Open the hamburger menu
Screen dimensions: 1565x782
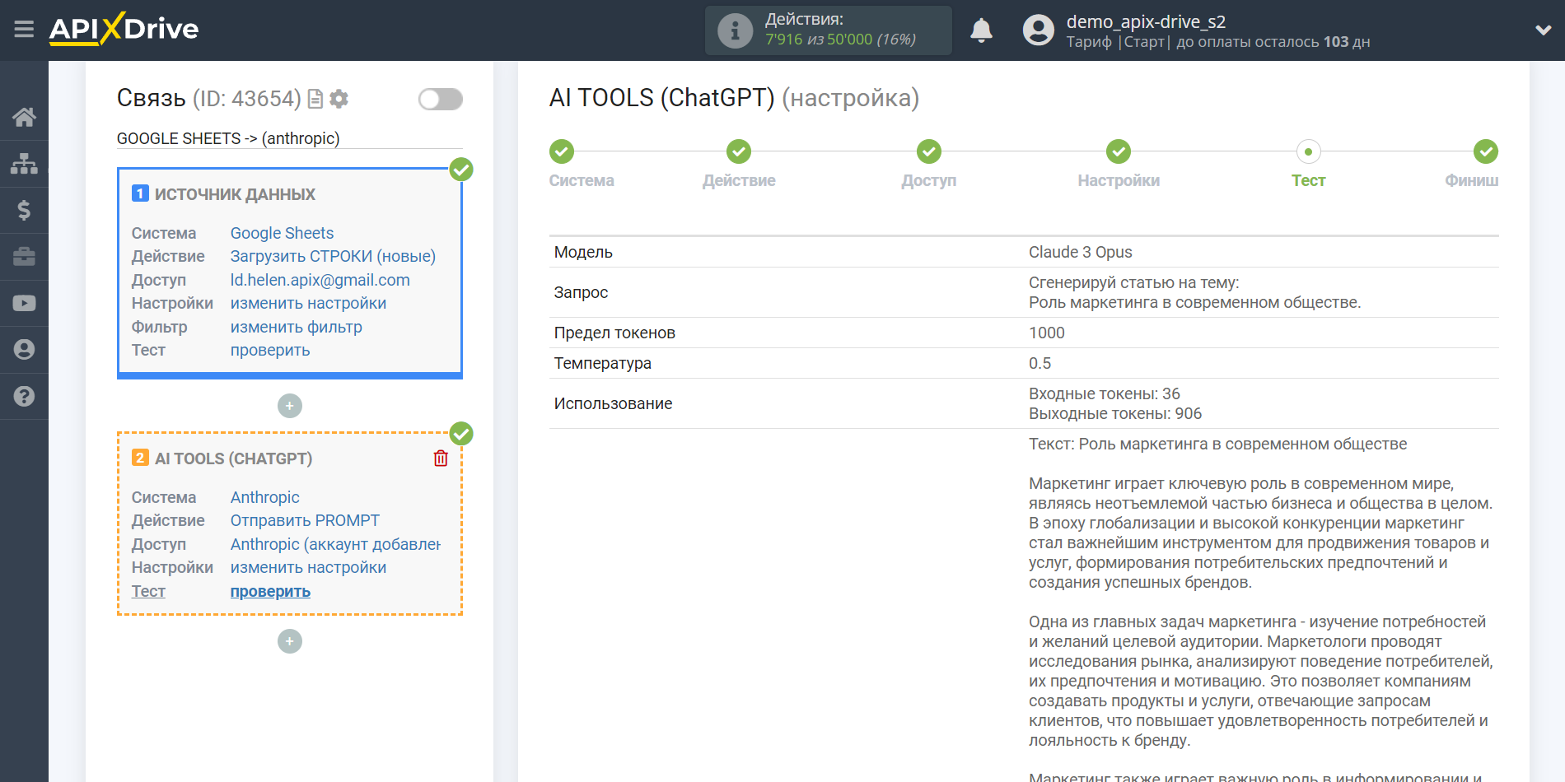(x=24, y=30)
